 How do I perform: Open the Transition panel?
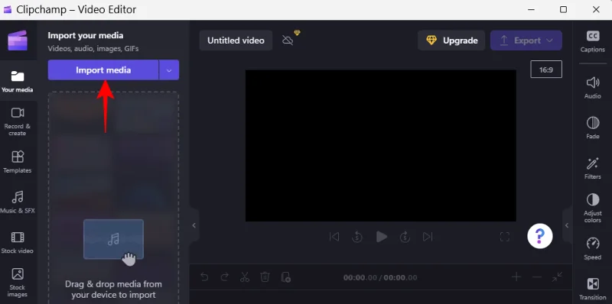click(592, 289)
